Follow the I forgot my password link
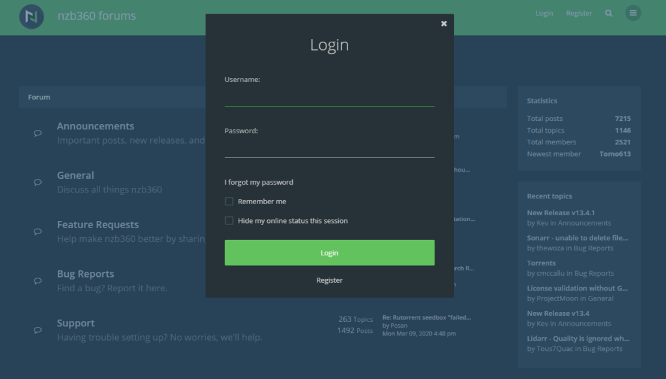The width and height of the screenshot is (666, 379). pos(259,183)
